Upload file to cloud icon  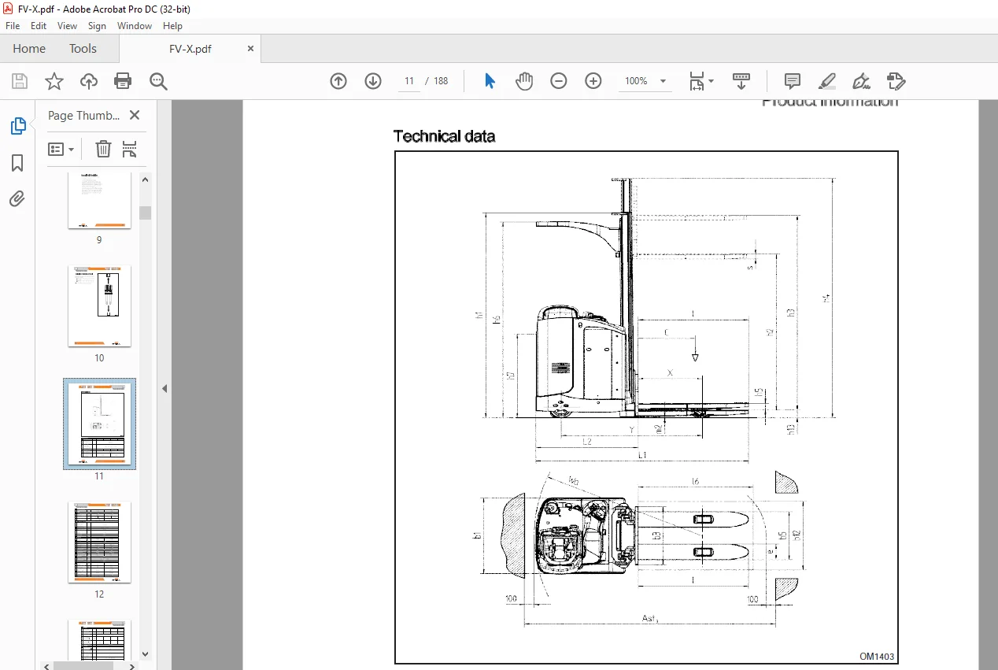[89, 81]
